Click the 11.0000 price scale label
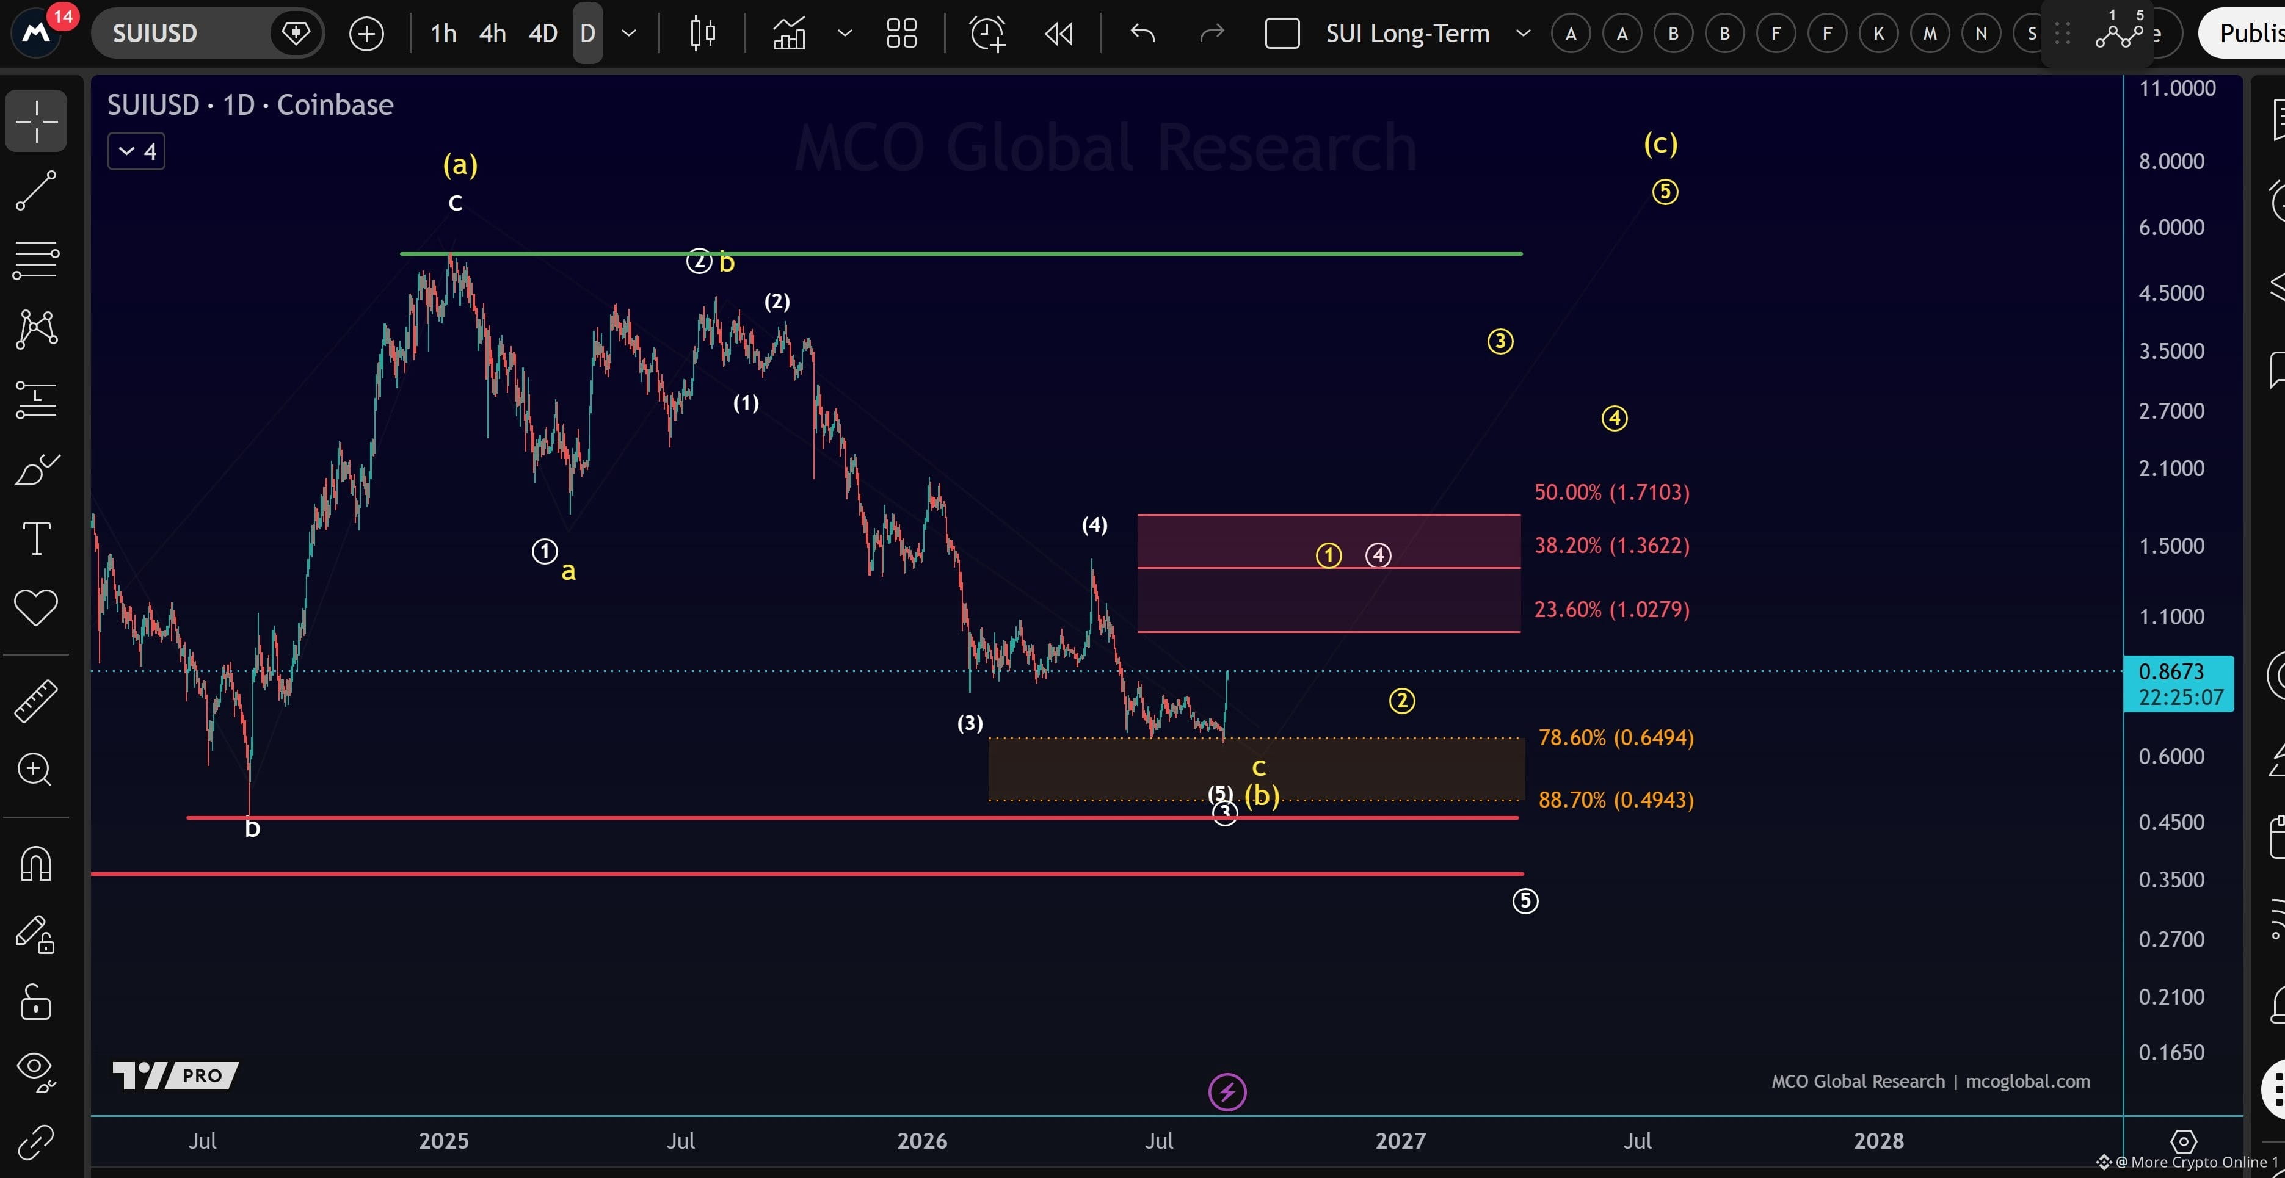Viewport: 2285px width, 1178px height. click(x=2177, y=88)
